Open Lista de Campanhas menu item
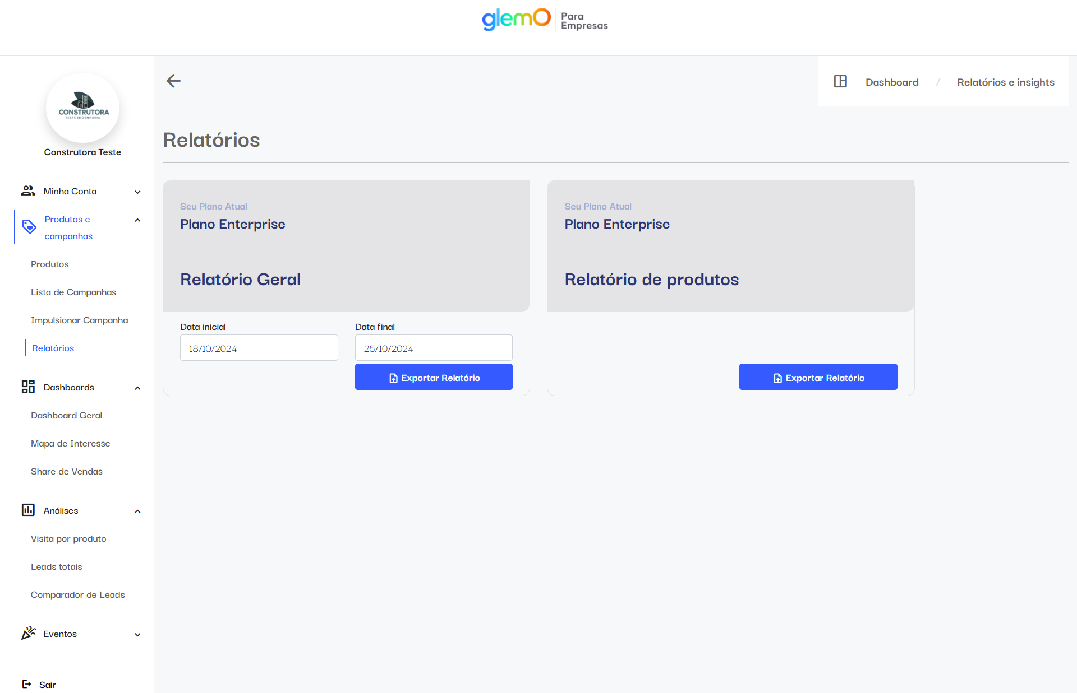The image size is (1077, 693). (73, 292)
